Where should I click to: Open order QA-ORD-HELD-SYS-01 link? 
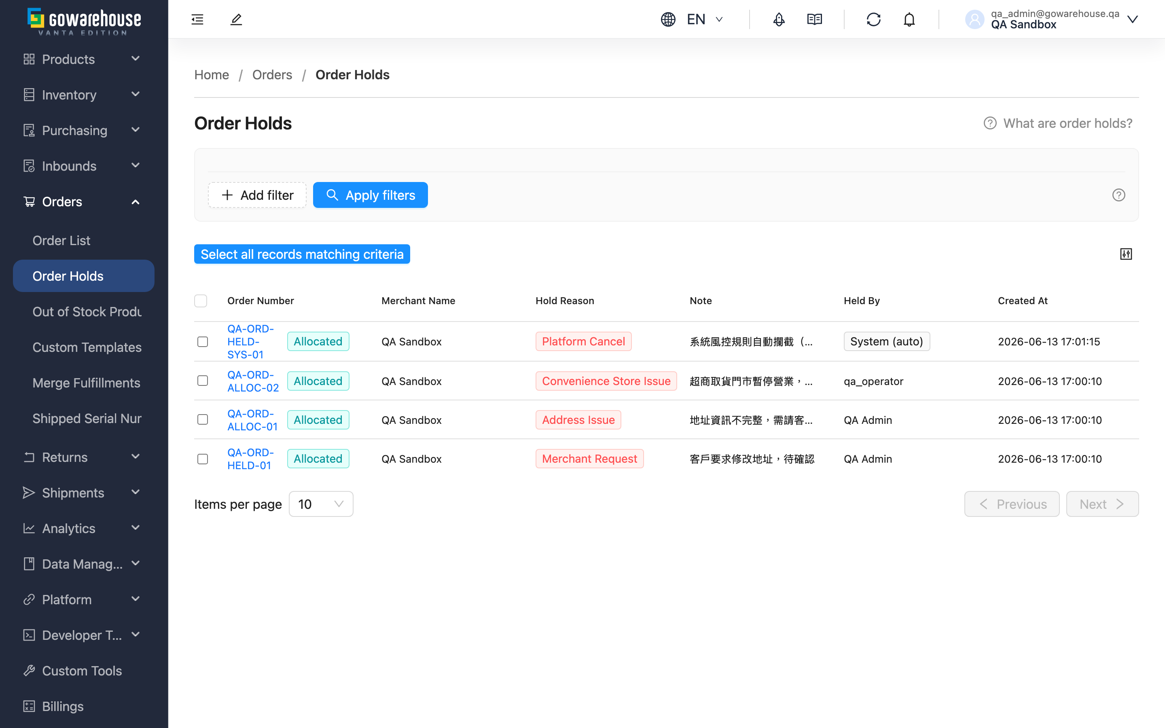point(250,342)
